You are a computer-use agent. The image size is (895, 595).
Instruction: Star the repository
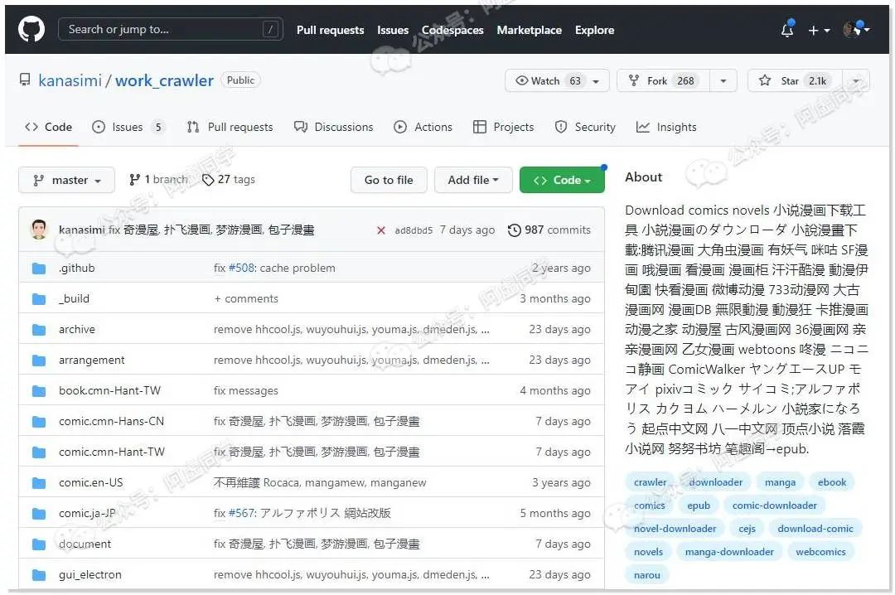[795, 80]
